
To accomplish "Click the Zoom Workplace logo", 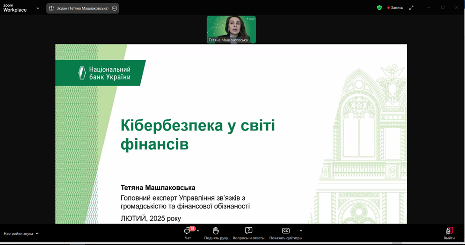I will [15, 8].
